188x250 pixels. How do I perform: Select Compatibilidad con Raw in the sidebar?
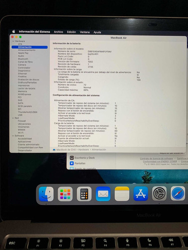(x=31, y=147)
